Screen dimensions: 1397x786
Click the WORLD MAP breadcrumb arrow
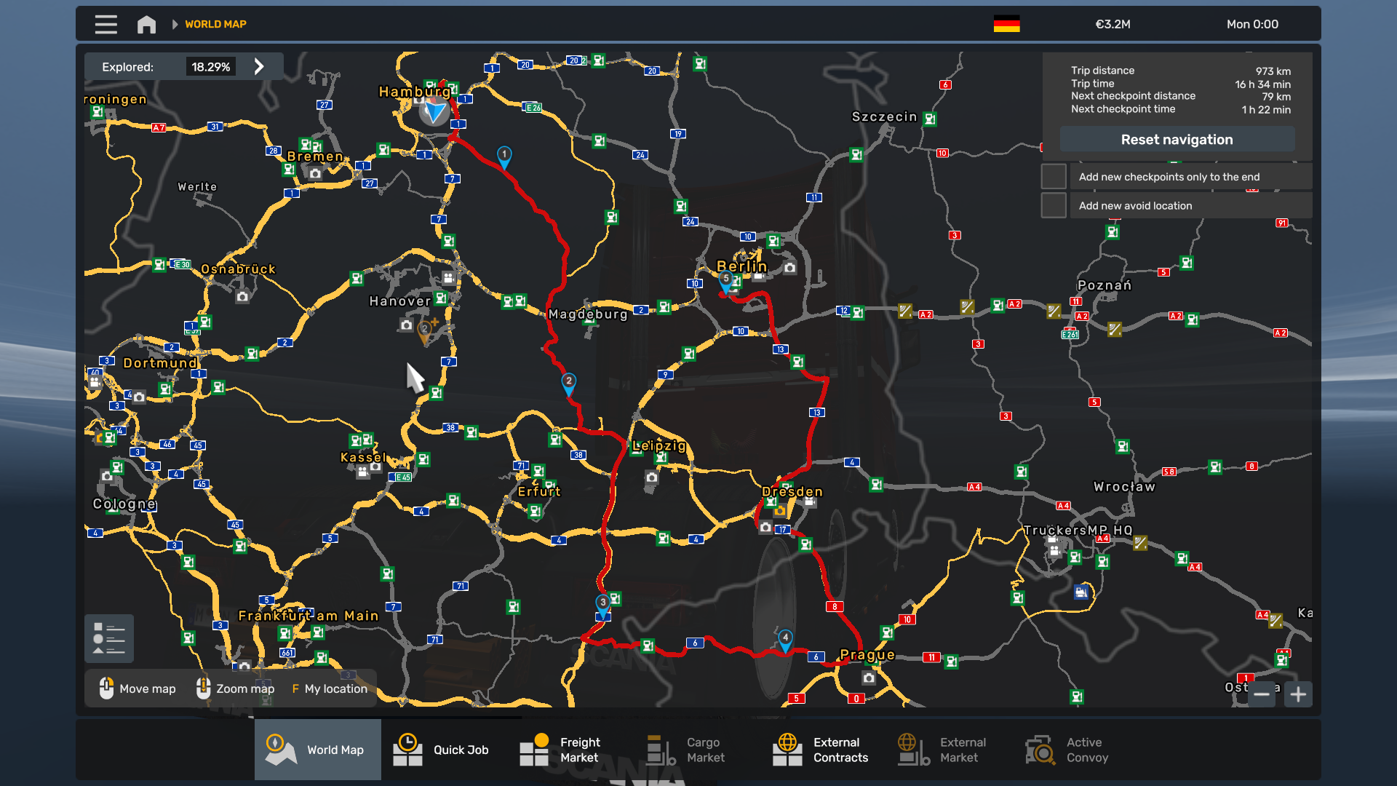point(175,24)
